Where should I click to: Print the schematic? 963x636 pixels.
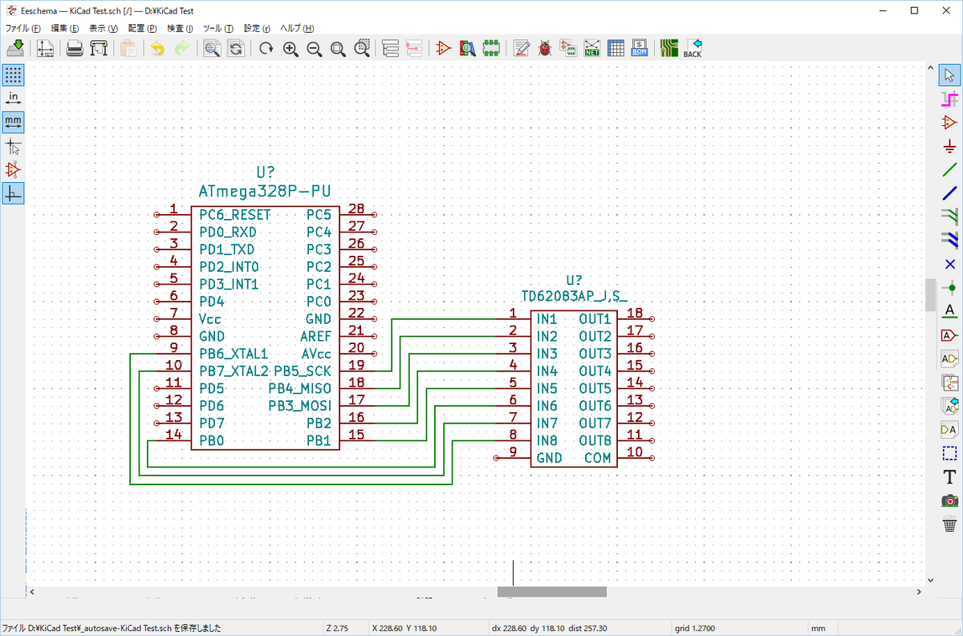click(x=75, y=48)
